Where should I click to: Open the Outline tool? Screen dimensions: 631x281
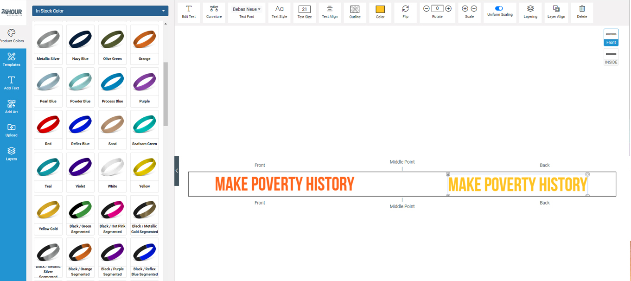click(355, 13)
